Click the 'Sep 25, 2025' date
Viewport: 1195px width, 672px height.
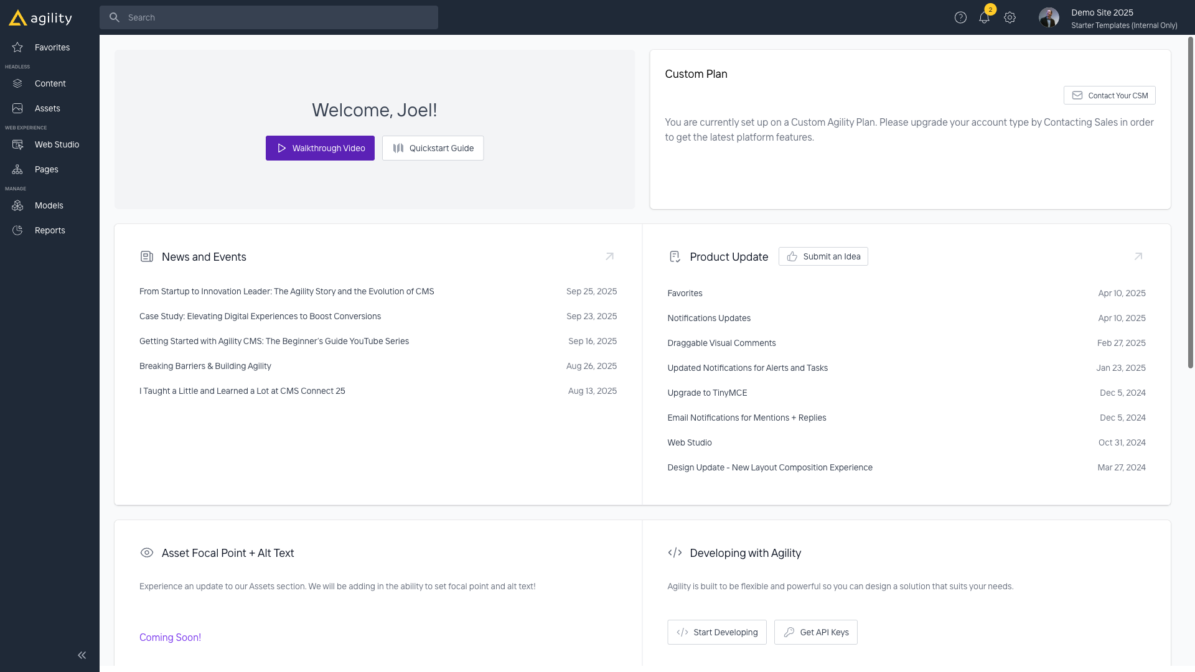[x=591, y=291]
